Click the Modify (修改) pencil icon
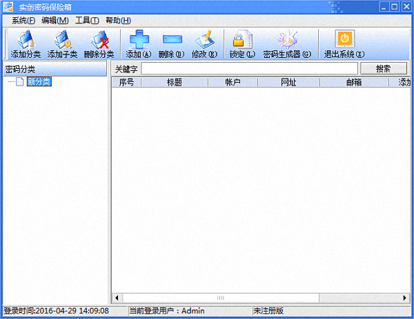Image resolution: width=414 pixels, height=319 pixels. 204,43
